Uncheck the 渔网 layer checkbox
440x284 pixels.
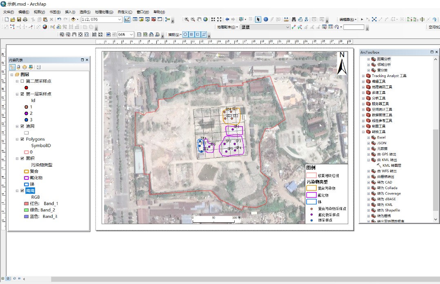tap(22, 126)
